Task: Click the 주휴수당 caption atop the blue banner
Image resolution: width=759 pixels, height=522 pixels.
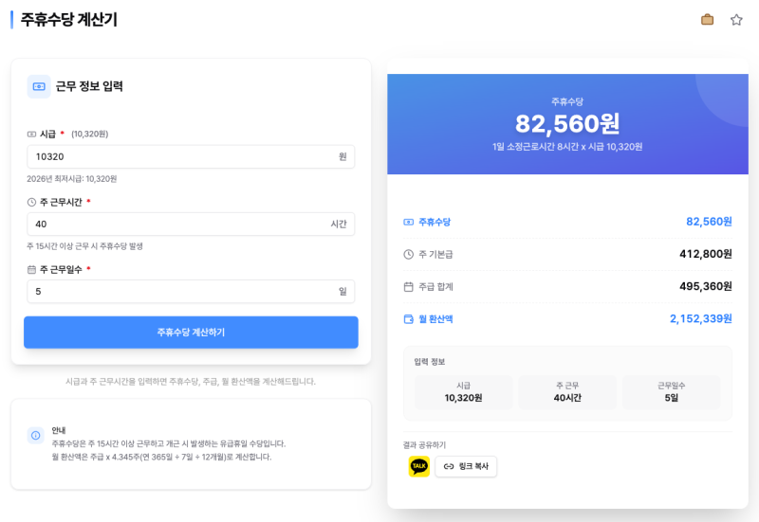Action: (567, 101)
